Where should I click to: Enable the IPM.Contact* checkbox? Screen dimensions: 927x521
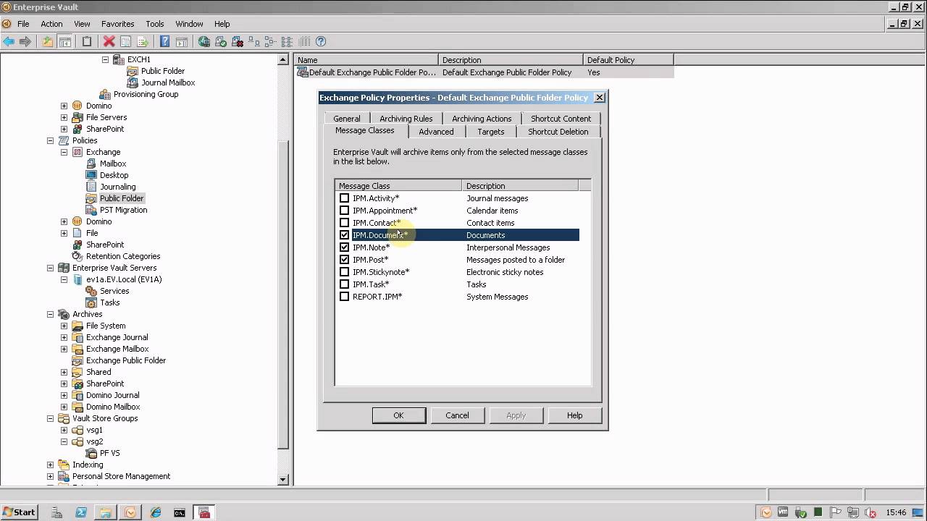point(344,223)
